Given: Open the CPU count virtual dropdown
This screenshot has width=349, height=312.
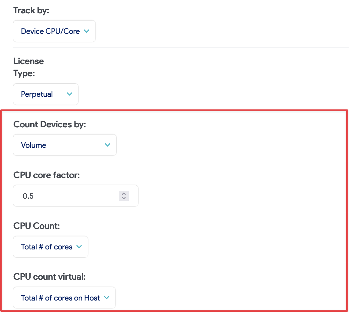Looking at the screenshot, I should [x=64, y=297].
